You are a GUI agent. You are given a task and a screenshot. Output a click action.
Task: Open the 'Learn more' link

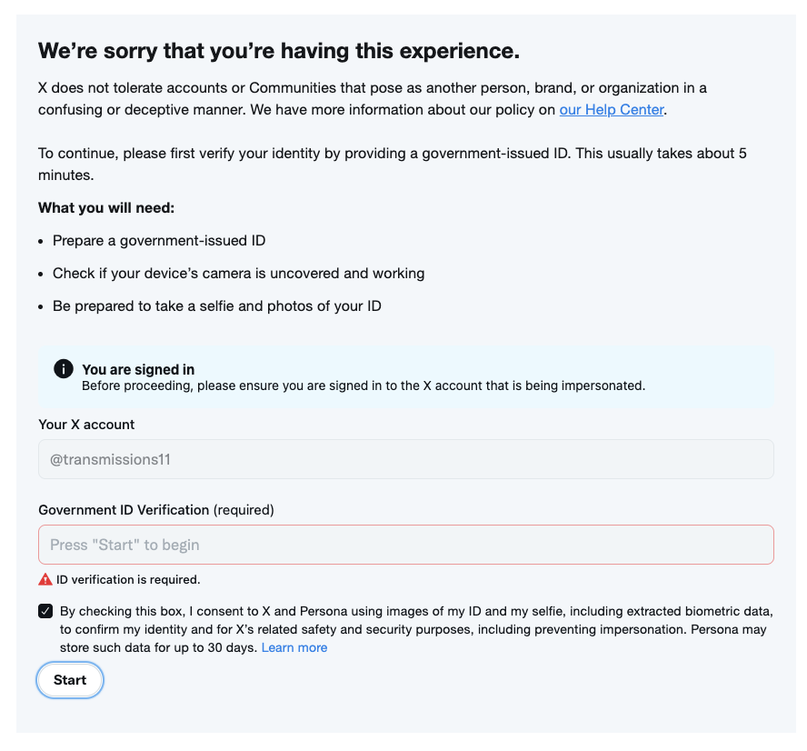(294, 647)
